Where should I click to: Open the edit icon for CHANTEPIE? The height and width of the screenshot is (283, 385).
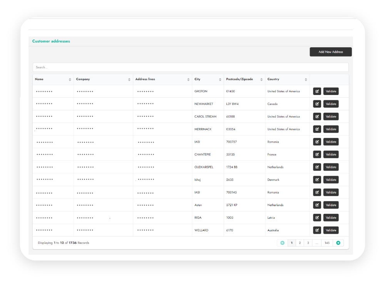coord(317,155)
